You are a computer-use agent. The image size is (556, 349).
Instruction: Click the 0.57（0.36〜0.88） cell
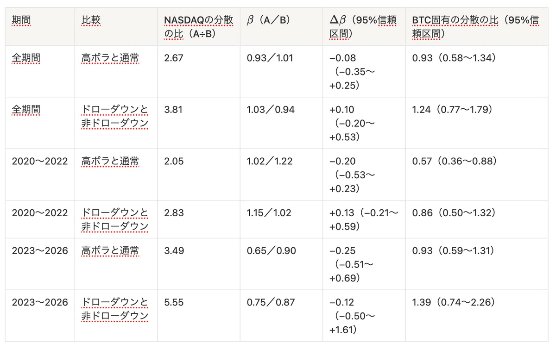477,174
